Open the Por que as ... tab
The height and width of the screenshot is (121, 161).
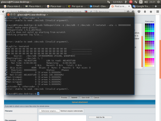(77, 6)
